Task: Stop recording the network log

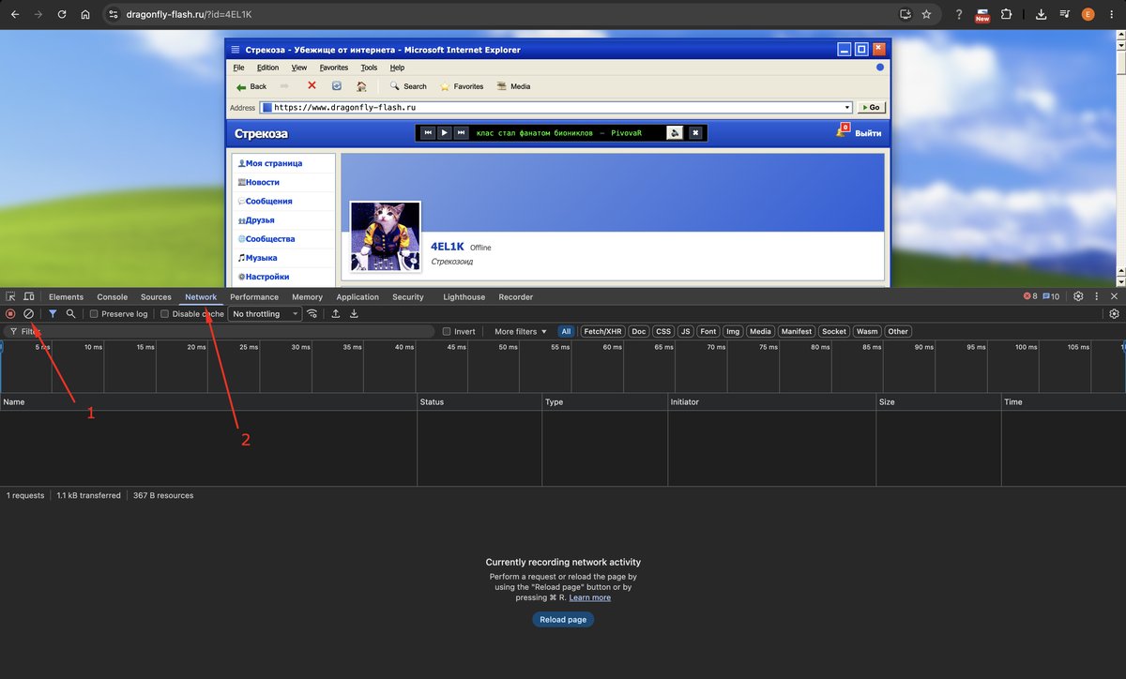Action: click(x=10, y=314)
